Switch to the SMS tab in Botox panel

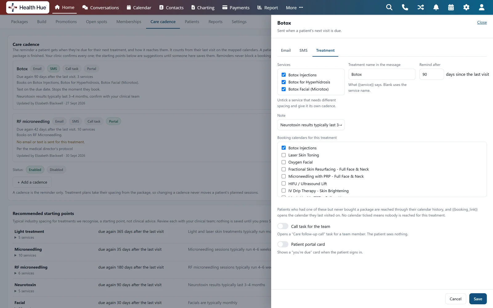click(304, 51)
